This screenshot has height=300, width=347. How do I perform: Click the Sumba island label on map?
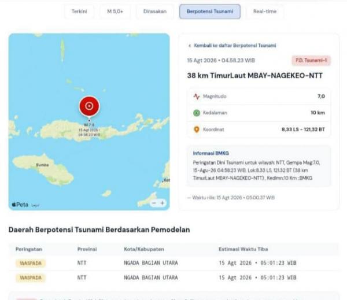(42, 165)
